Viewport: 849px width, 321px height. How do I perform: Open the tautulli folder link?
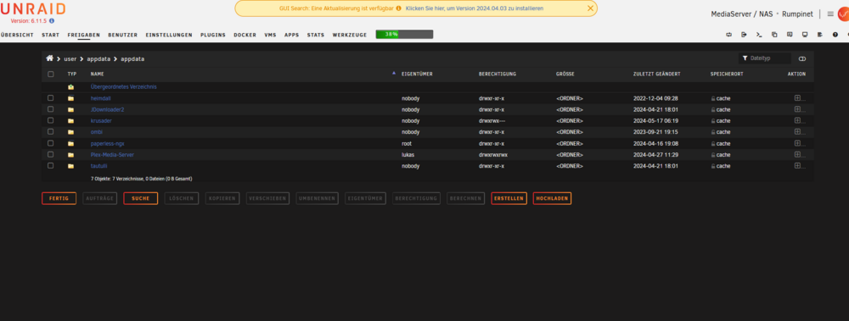(99, 166)
